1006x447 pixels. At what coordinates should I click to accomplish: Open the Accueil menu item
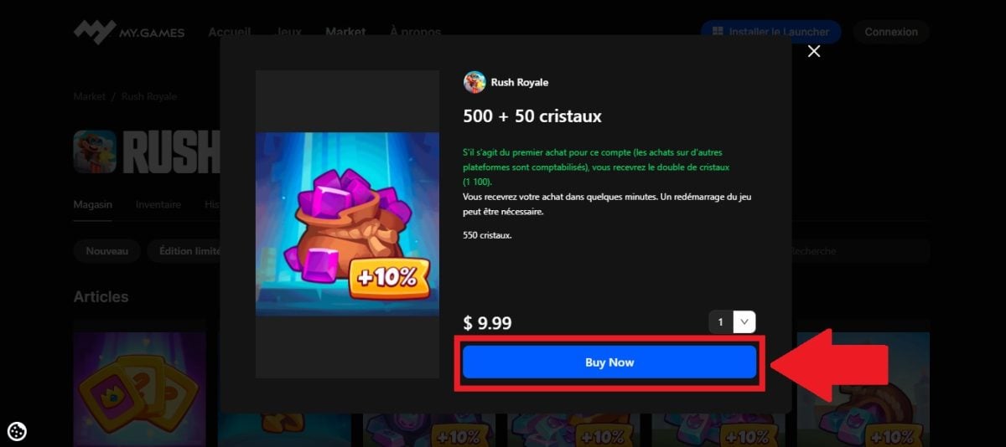pos(229,33)
